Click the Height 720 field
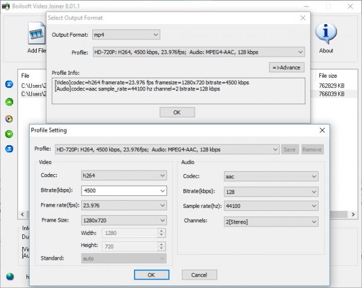This screenshot has width=362, height=288. pyautogui.click(x=130, y=246)
